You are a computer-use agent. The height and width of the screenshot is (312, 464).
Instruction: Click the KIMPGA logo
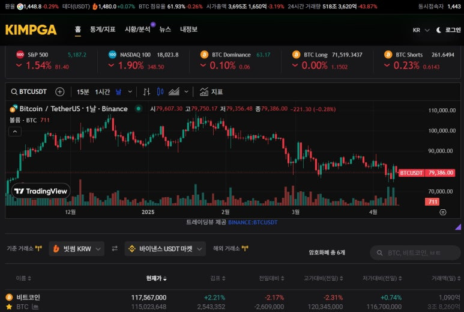tap(31, 30)
